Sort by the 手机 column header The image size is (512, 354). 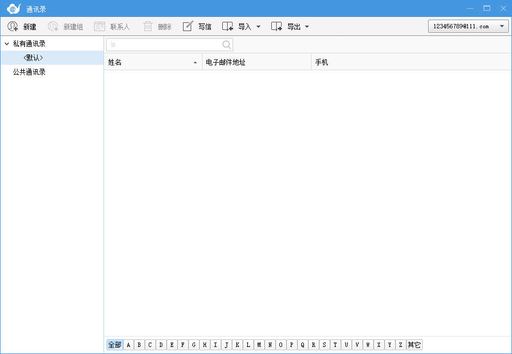[411, 62]
